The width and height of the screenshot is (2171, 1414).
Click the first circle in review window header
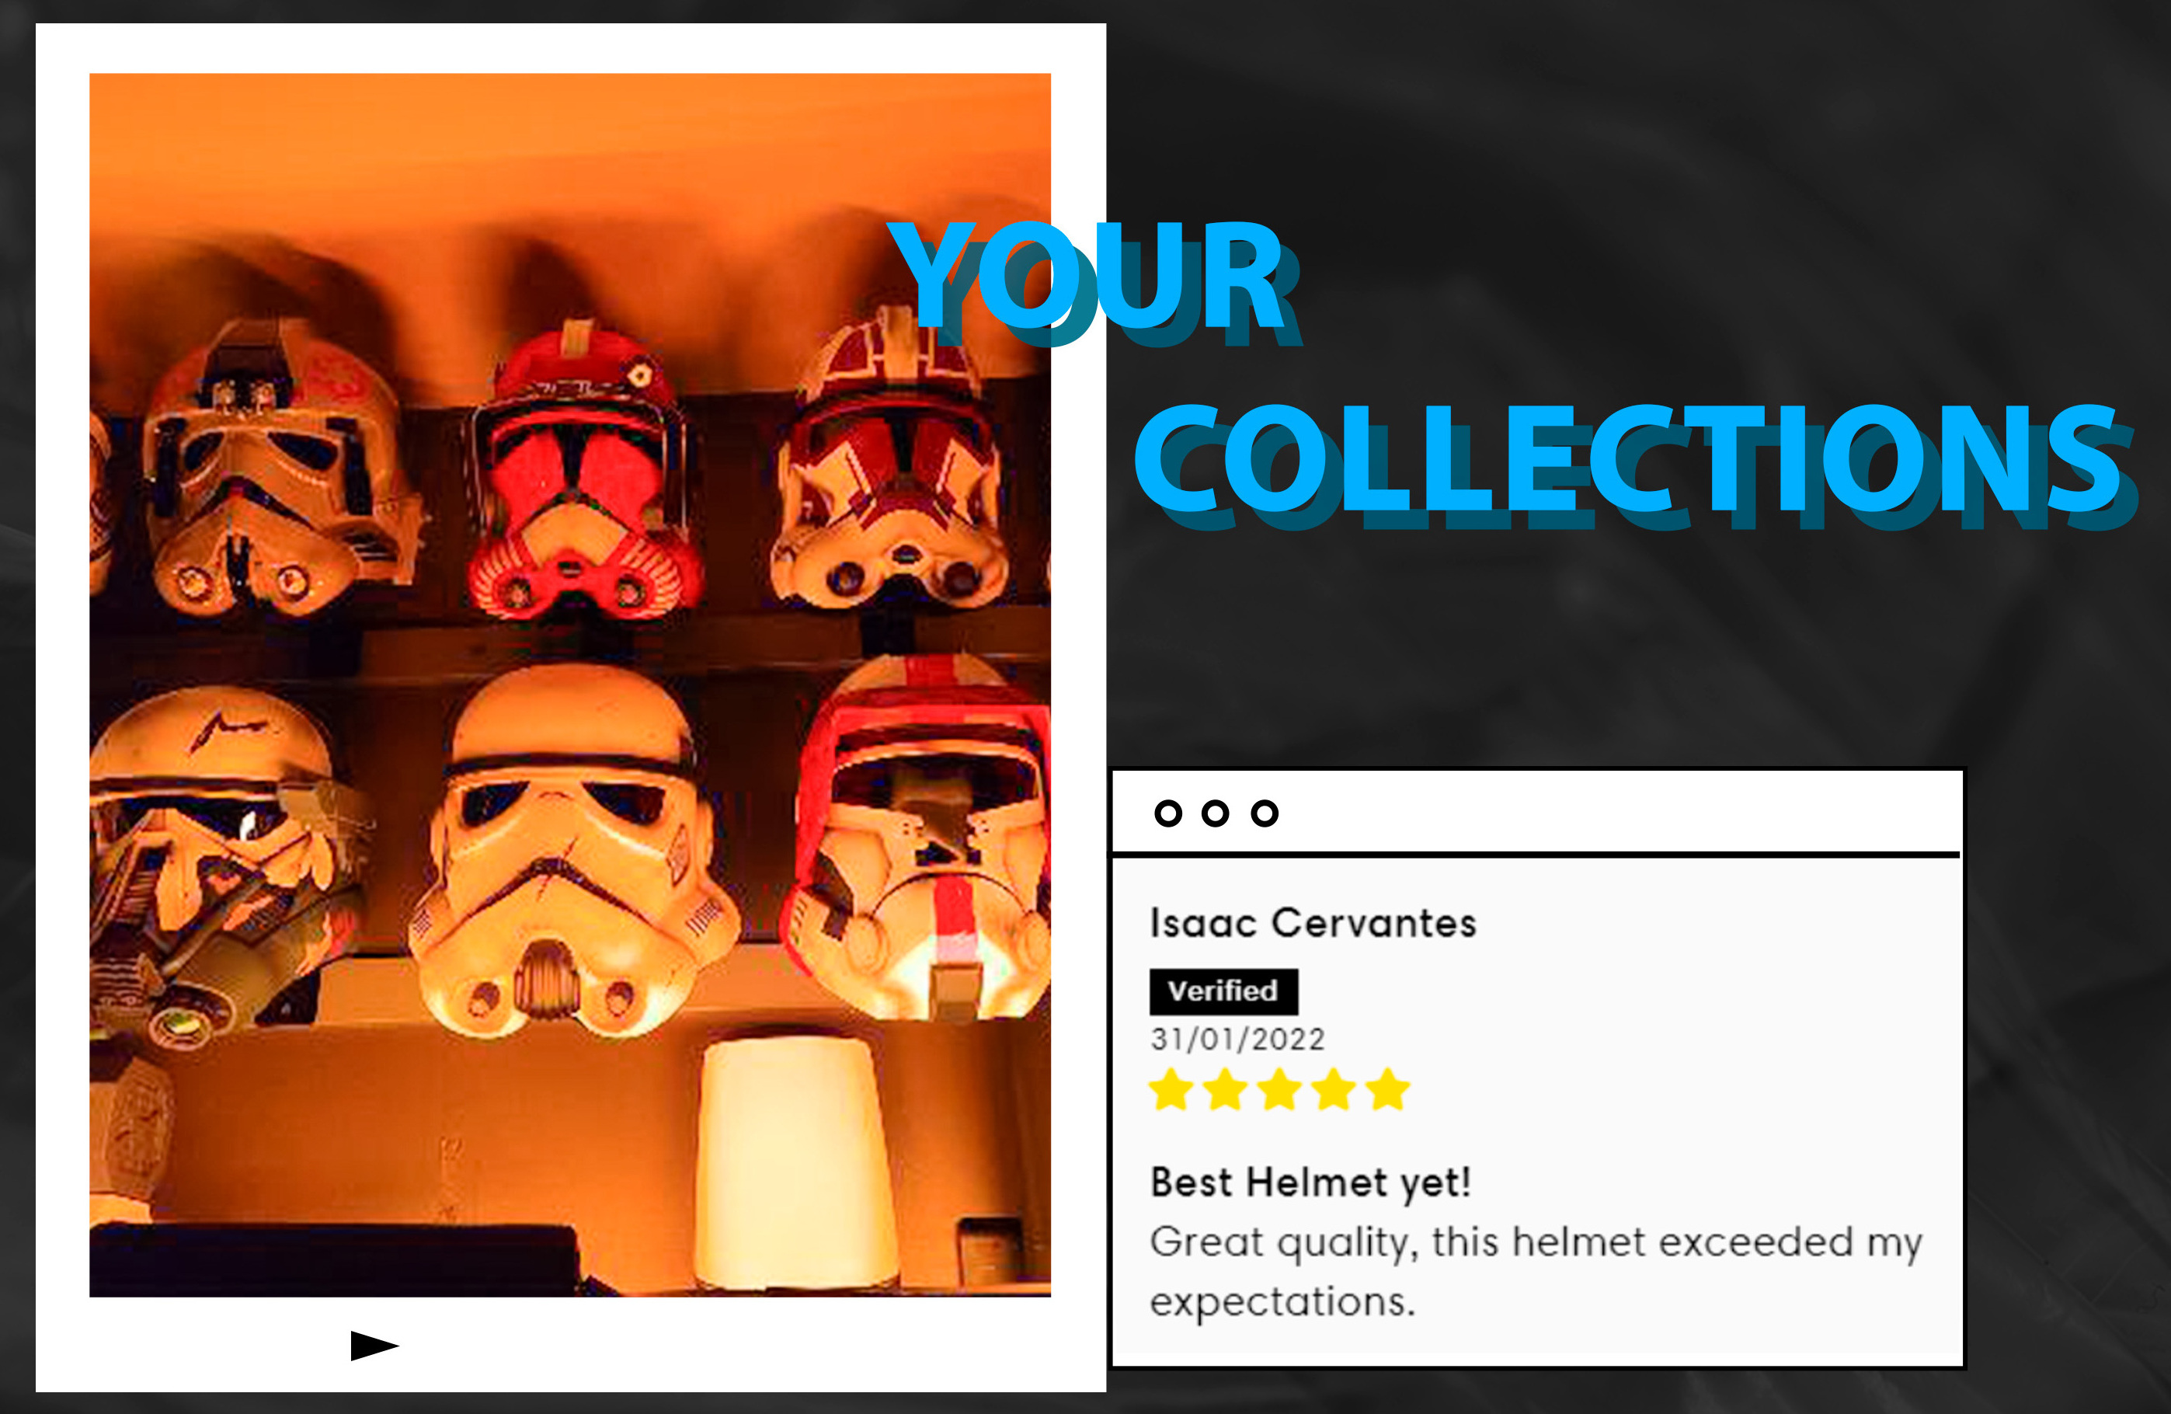(x=1167, y=813)
